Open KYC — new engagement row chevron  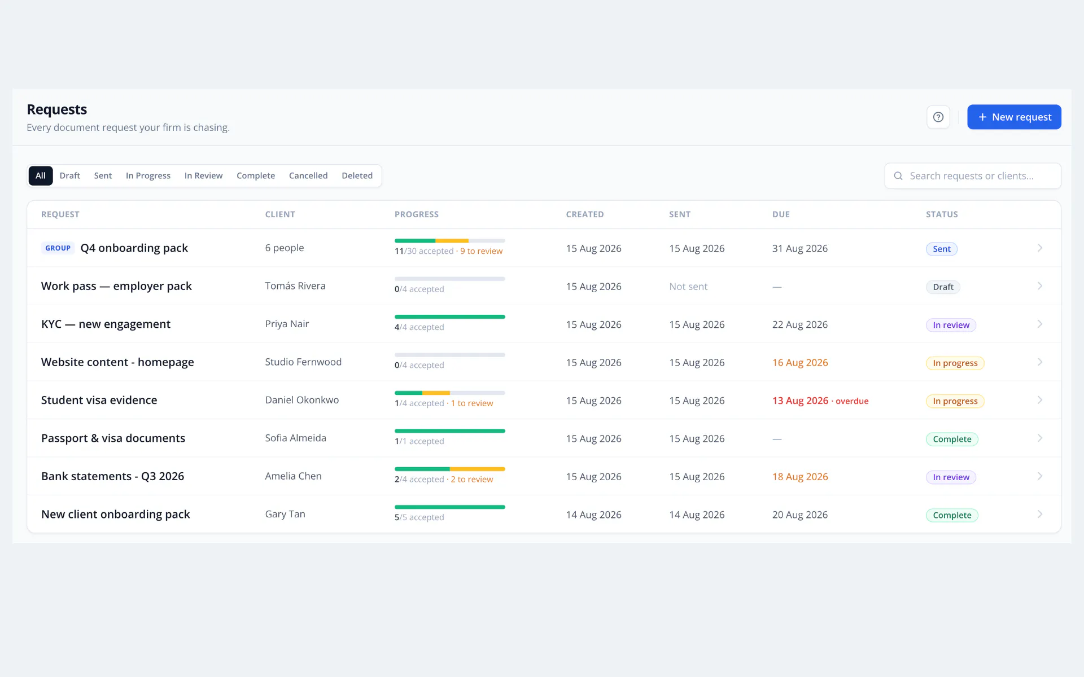1040,324
